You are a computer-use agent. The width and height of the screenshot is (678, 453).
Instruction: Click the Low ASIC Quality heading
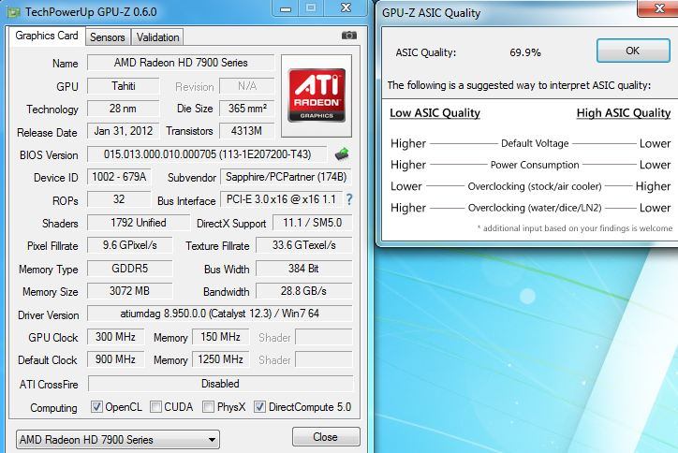click(435, 113)
